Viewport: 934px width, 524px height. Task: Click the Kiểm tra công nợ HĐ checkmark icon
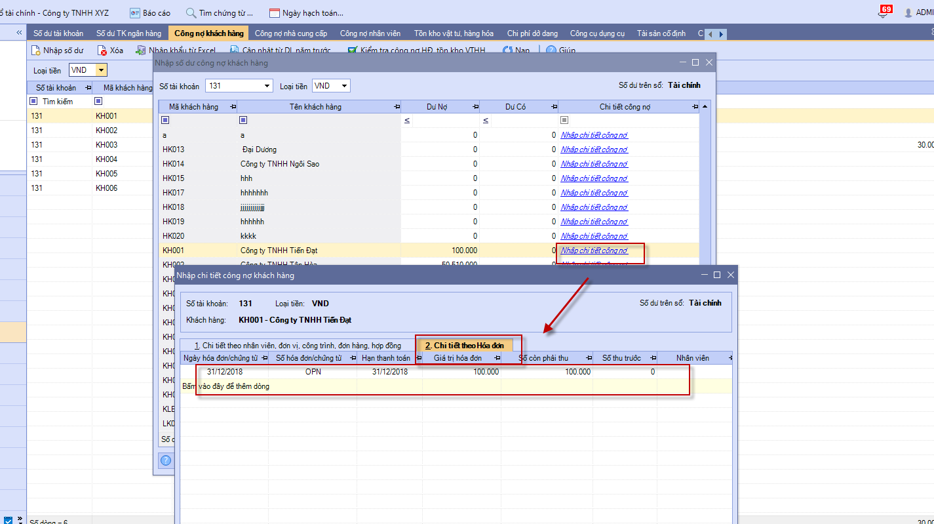tap(353, 50)
